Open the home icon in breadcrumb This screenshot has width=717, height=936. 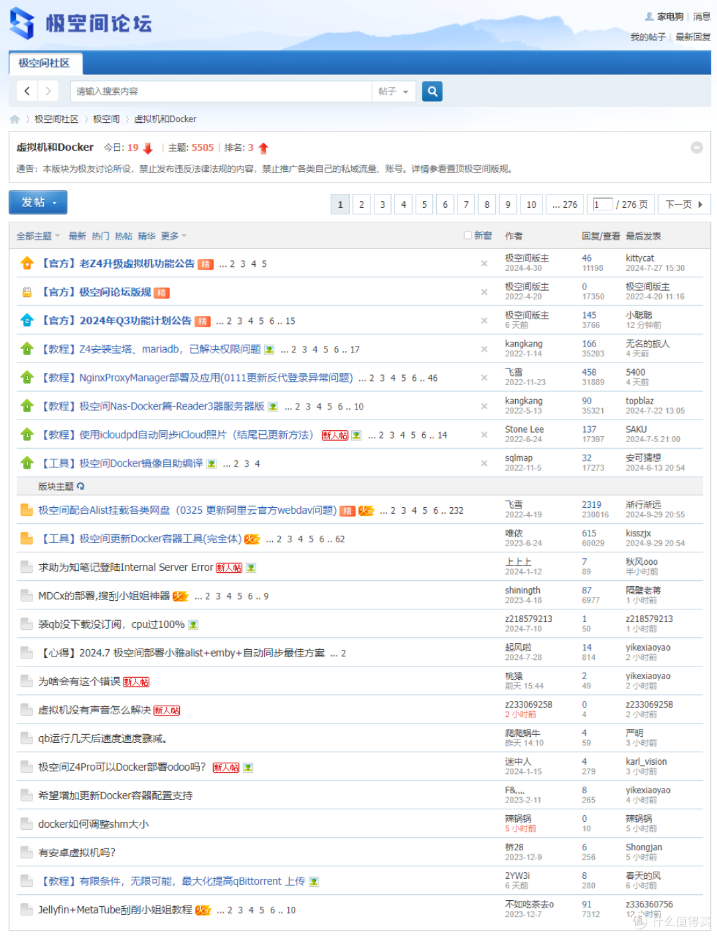(15, 119)
